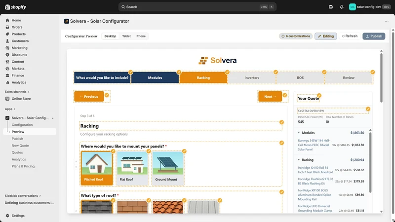Expand the Sales channels section
Viewport: 395px width, 222px height.
pyautogui.click(x=17, y=92)
